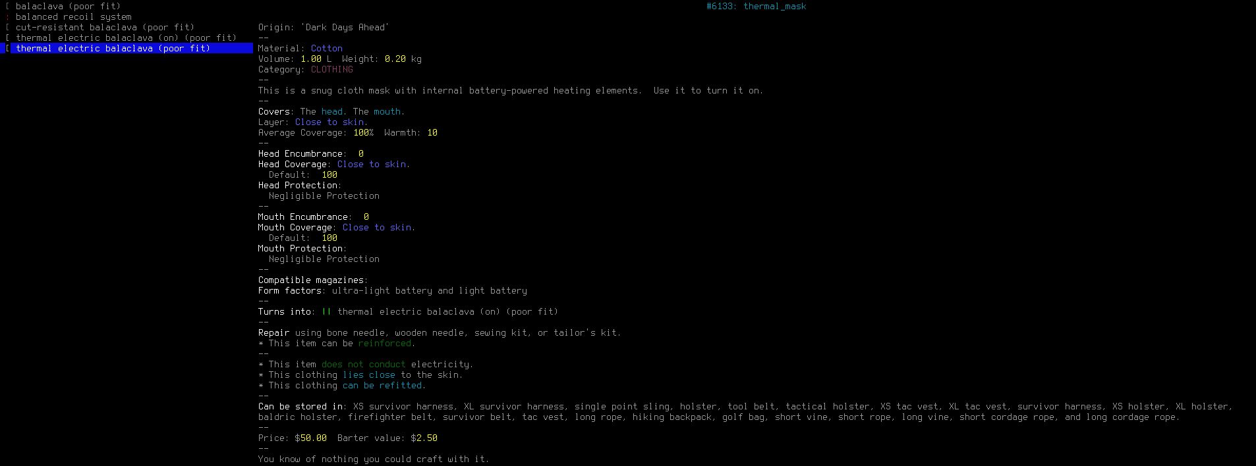This screenshot has height=466, width=1256.
Task: Select the 'balanced recoil system' list entry
Action: coord(73,17)
